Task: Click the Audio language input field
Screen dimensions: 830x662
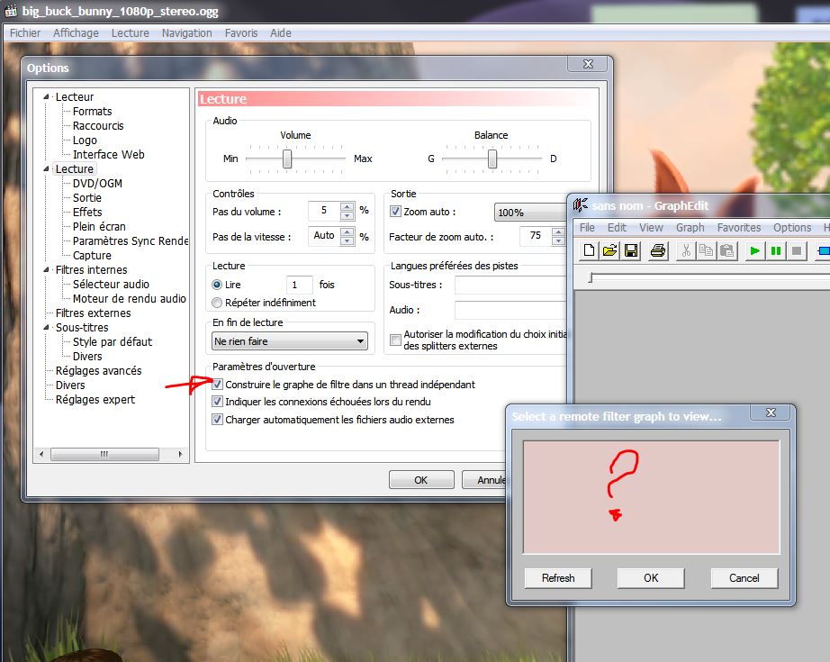Action: (510, 310)
